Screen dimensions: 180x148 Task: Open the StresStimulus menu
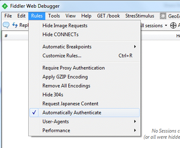coord(140,16)
